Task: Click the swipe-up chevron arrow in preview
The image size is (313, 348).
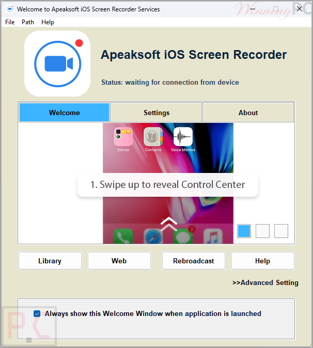Action: pos(169,224)
